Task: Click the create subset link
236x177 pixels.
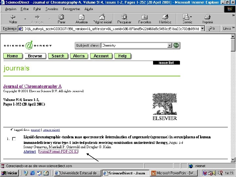Action: [x=51, y=129]
